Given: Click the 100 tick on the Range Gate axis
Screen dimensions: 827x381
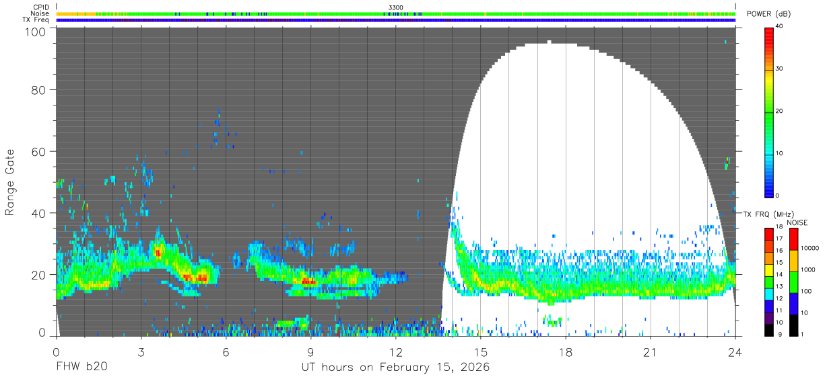Looking at the screenshot, I should point(36,31).
